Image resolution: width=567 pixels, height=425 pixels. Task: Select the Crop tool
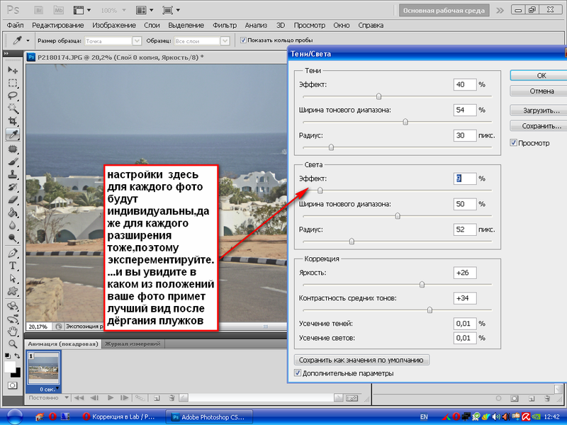[x=13, y=121]
